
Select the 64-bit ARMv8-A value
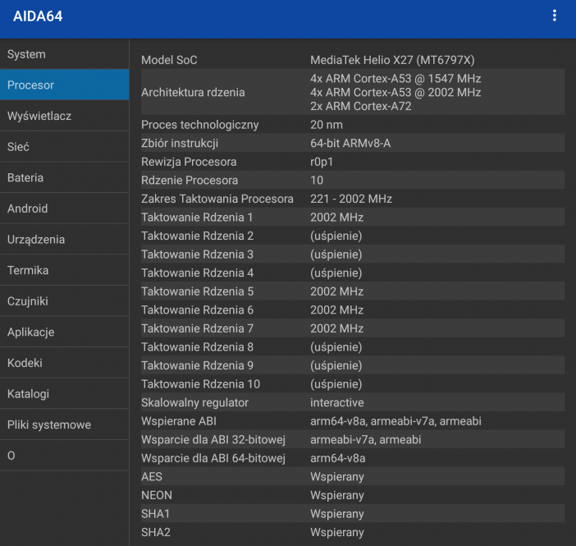(350, 143)
